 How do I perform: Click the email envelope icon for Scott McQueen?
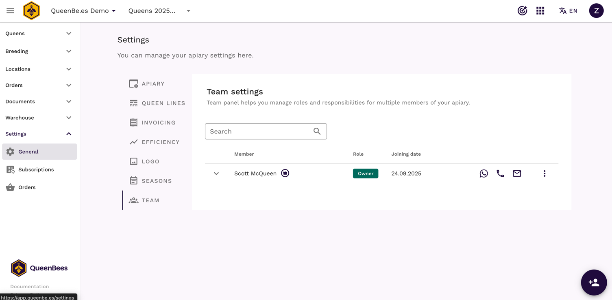(517, 174)
